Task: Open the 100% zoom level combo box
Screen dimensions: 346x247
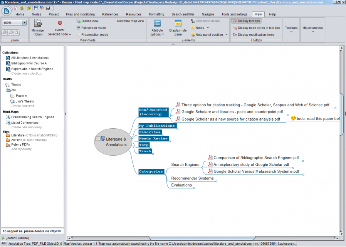Action: (x=14, y=22)
